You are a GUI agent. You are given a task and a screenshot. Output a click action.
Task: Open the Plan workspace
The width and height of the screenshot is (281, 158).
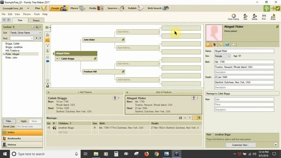tap(41, 8)
